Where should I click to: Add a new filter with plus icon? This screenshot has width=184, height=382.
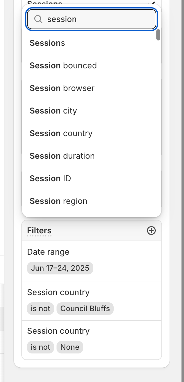[151, 231]
